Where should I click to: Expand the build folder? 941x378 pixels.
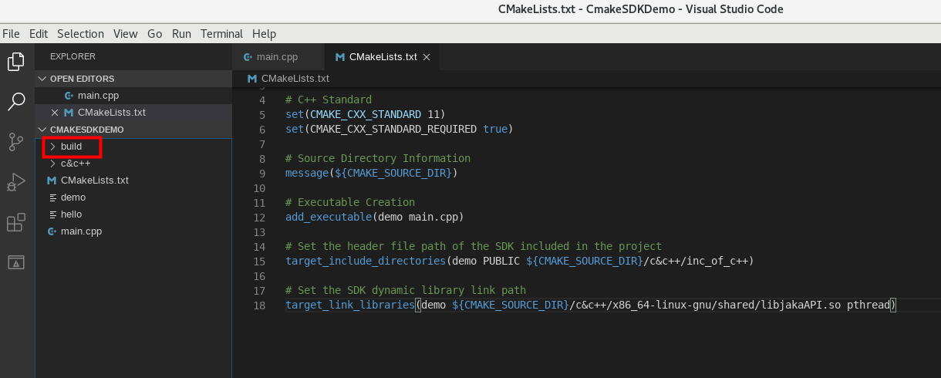(x=71, y=147)
